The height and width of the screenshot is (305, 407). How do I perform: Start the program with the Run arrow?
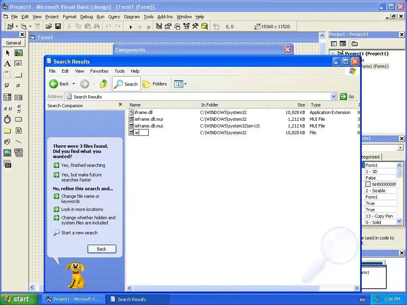tap(131, 27)
